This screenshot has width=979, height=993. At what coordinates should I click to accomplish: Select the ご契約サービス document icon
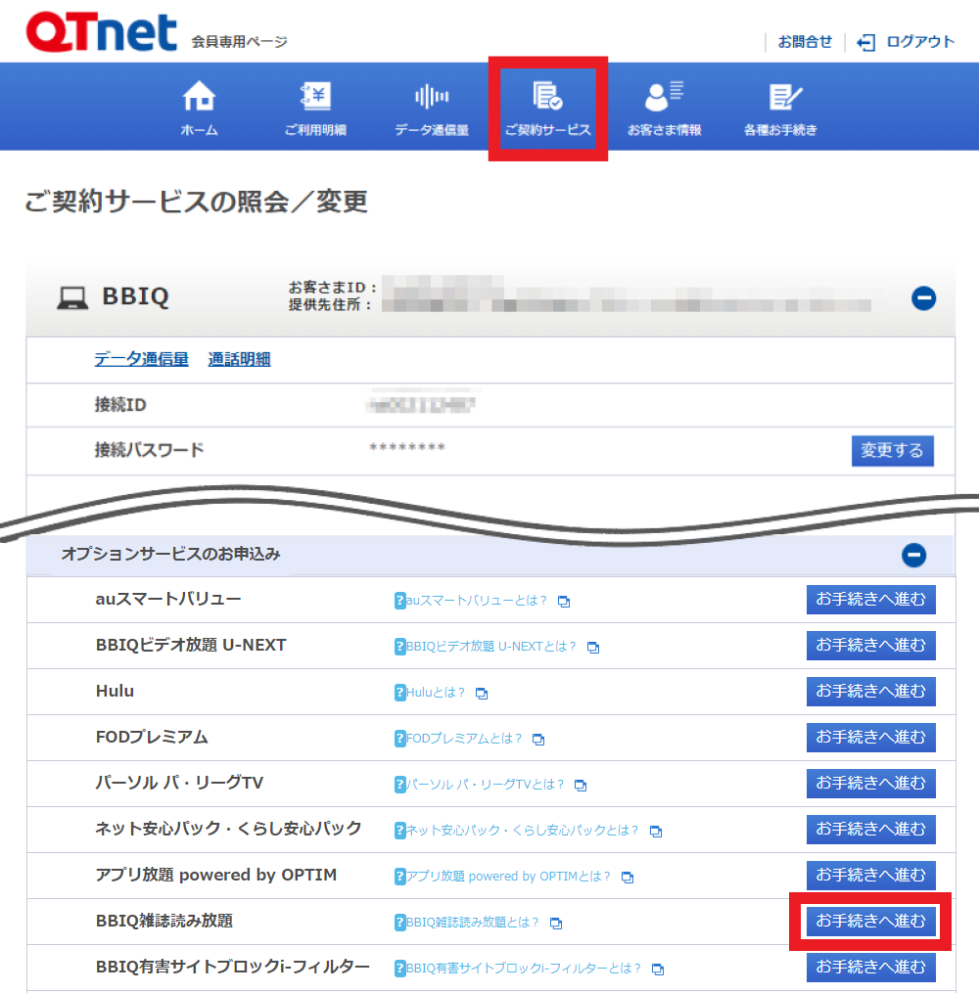coord(547,97)
